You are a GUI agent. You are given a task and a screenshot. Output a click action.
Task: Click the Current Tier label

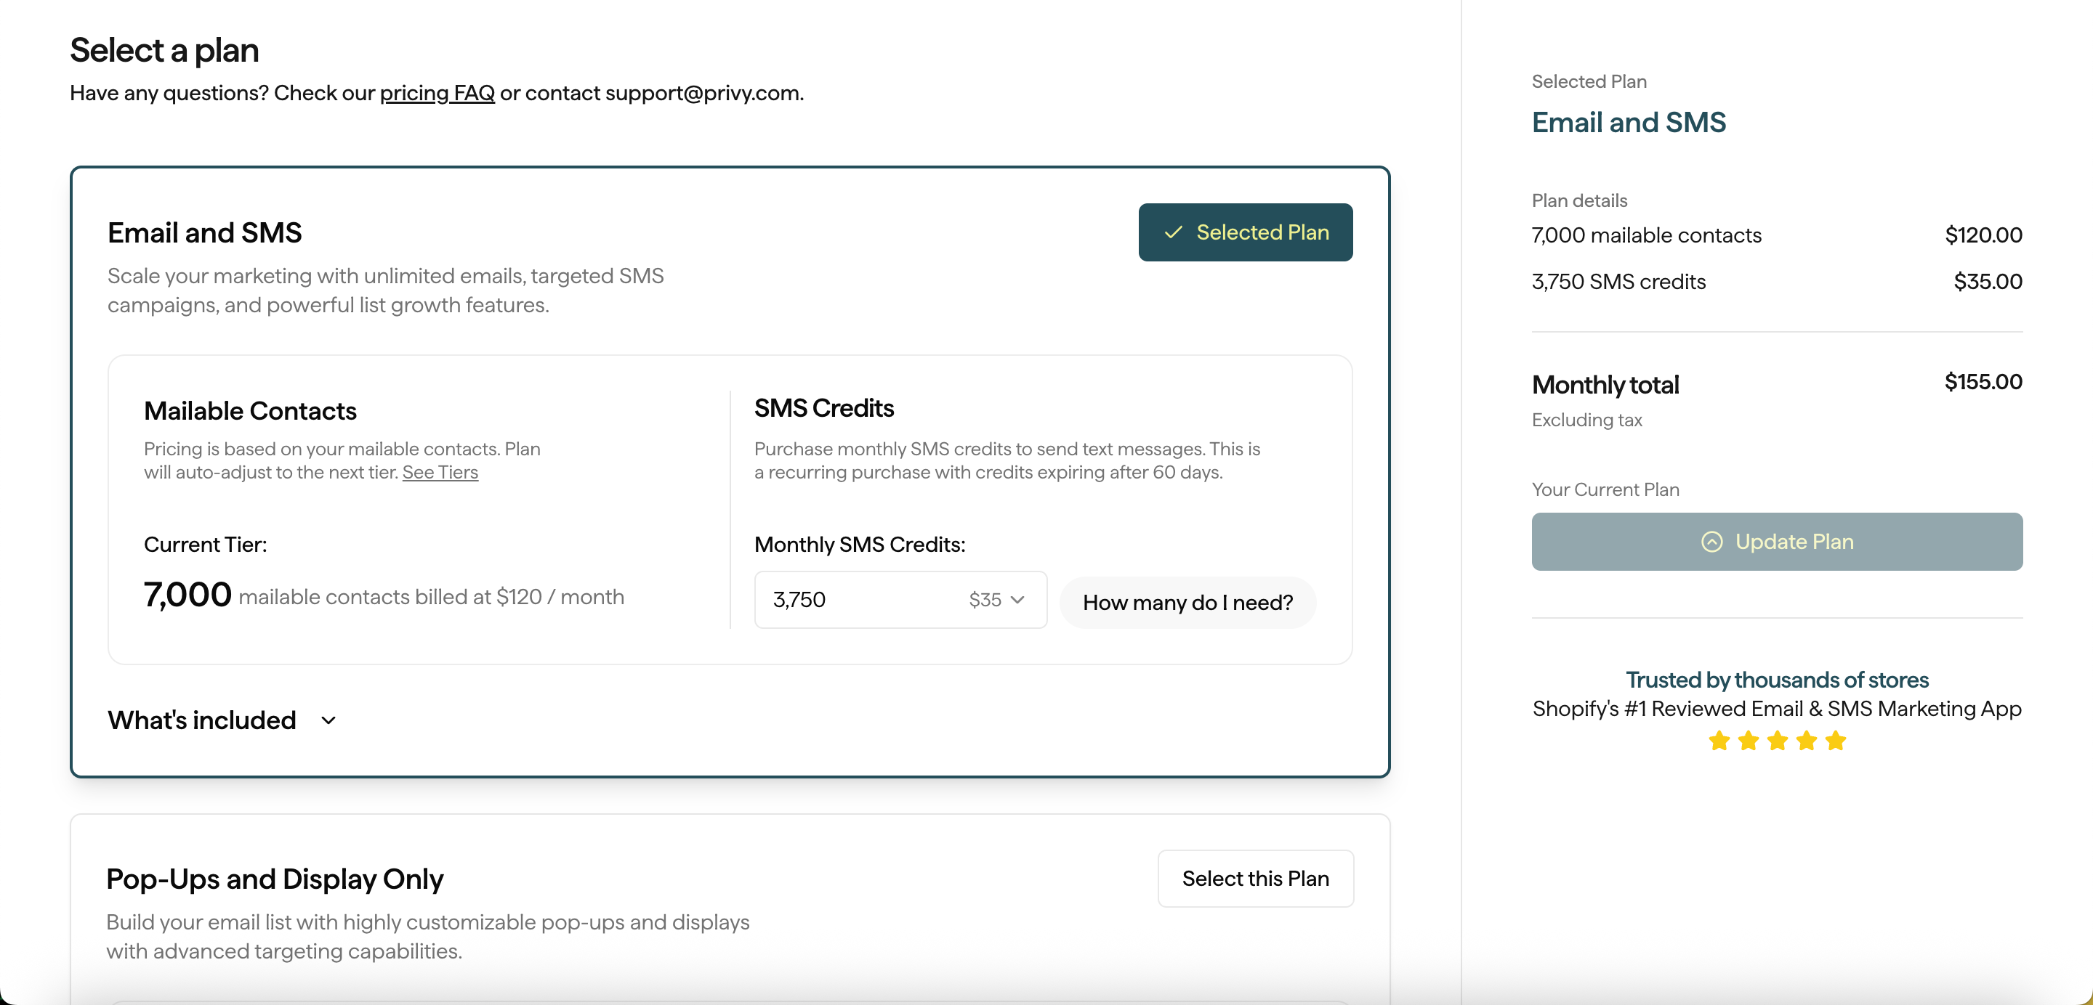[206, 545]
